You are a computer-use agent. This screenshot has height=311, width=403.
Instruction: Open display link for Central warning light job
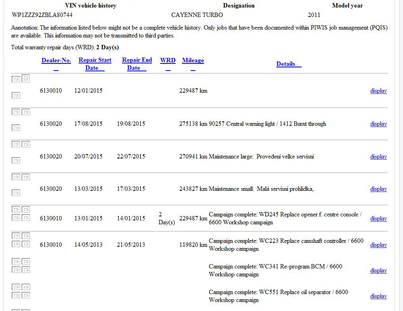click(x=378, y=124)
